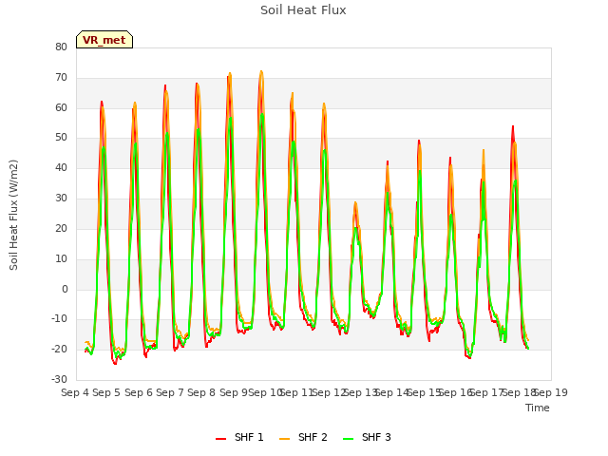
Task: Click the Sep 7 x-axis tick label
Action: [170, 392]
